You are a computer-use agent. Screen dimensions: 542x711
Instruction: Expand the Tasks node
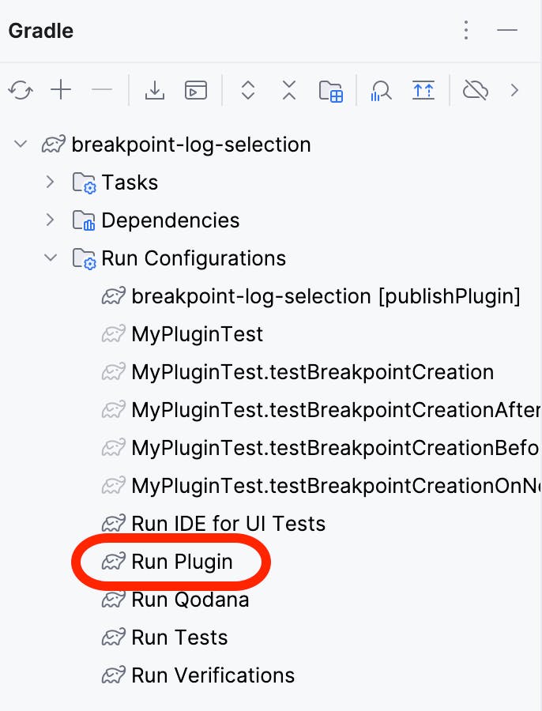pos(50,182)
